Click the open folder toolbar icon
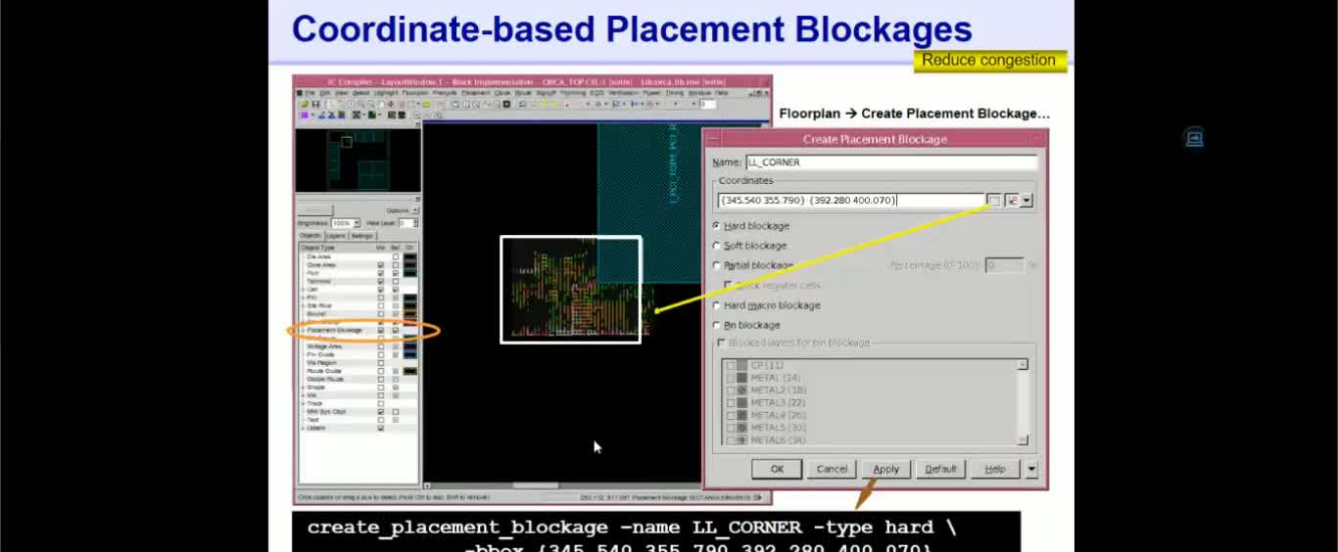The image size is (1338, 552). click(305, 104)
